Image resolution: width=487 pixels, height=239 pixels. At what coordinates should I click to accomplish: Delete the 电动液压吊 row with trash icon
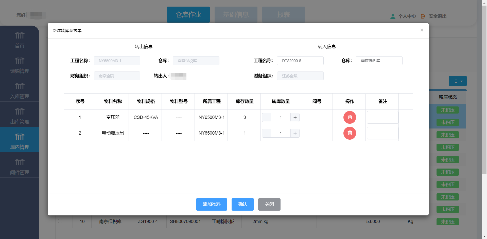pyautogui.click(x=350, y=133)
